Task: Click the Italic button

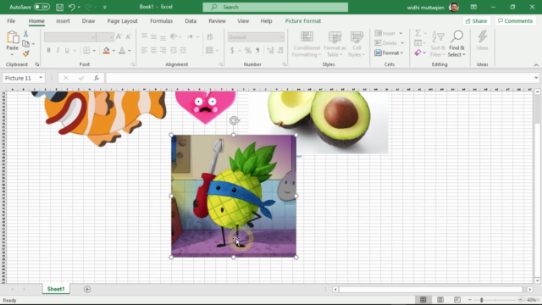Action: tap(58, 51)
